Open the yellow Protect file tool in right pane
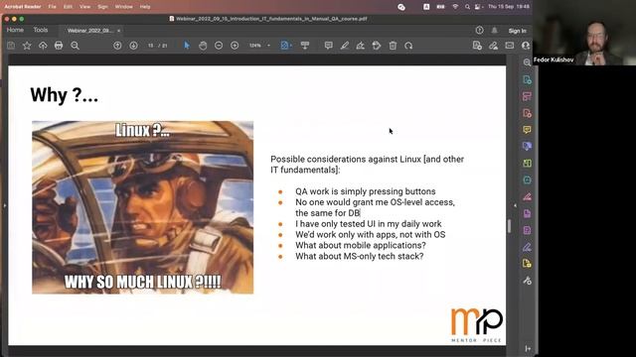Image resolution: width=636 pixels, height=357 pixels. [527, 264]
